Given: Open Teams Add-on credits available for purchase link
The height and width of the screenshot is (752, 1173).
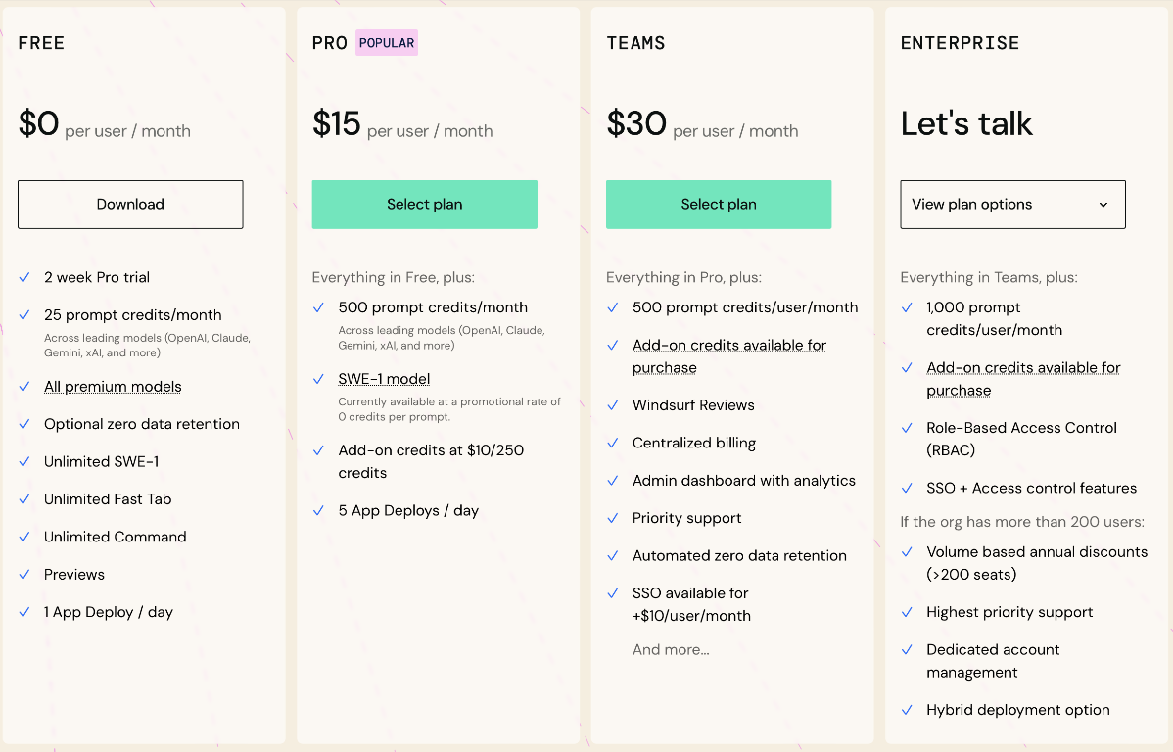Looking at the screenshot, I should [729, 356].
